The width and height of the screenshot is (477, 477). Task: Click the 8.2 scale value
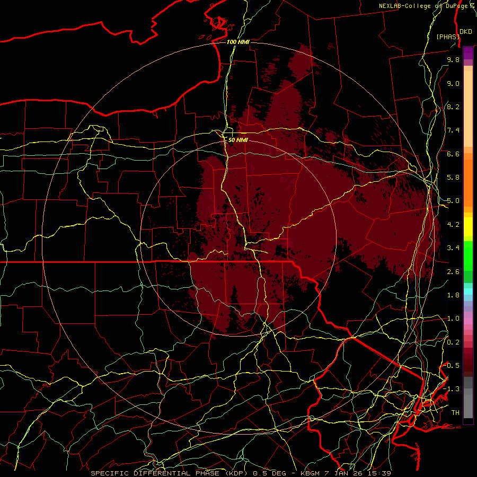[x=453, y=107]
